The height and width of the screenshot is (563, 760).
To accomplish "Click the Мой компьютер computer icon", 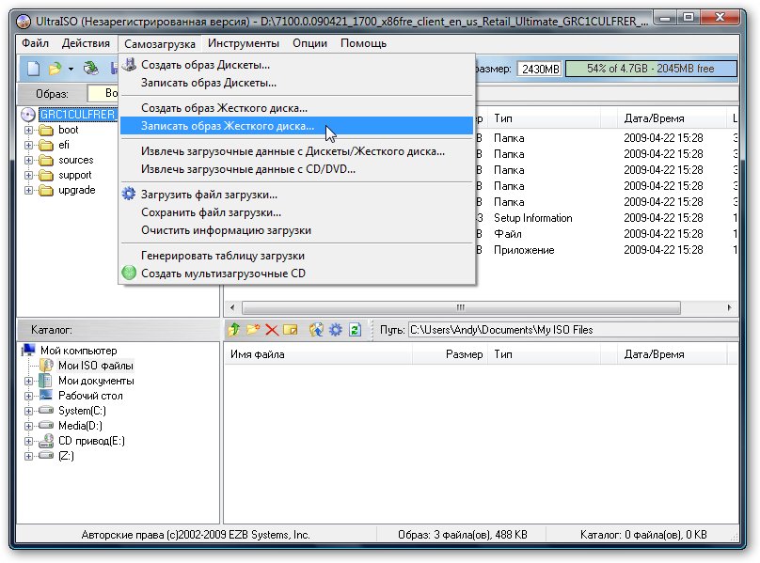I will click(29, 350).
